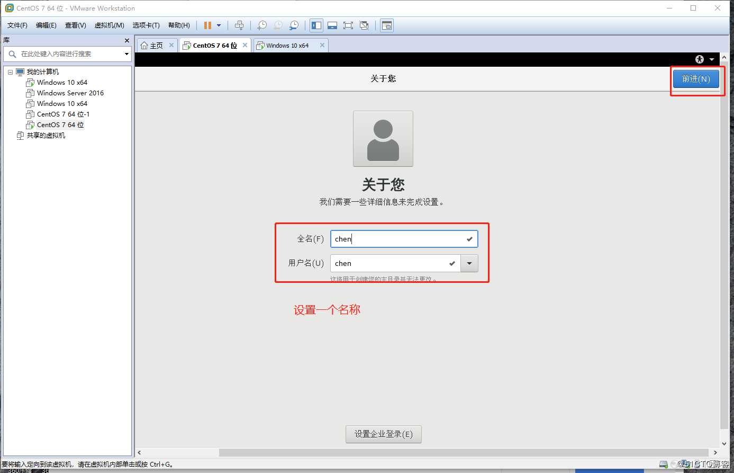
Task: Open the 帮助(H) menu
Action: [179, 25]
